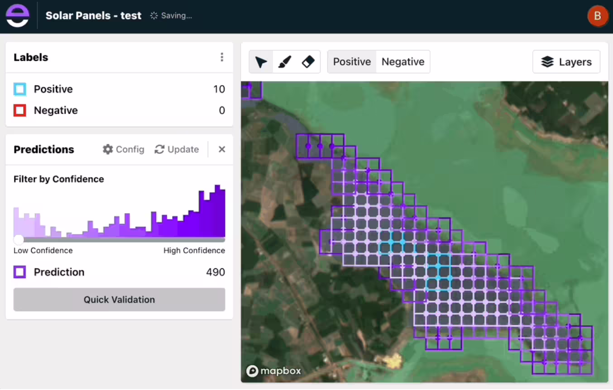Select the paintbrush labeling tool
Image resolution: width=613 pixels, height=390 pixels.
coord(285,62)
